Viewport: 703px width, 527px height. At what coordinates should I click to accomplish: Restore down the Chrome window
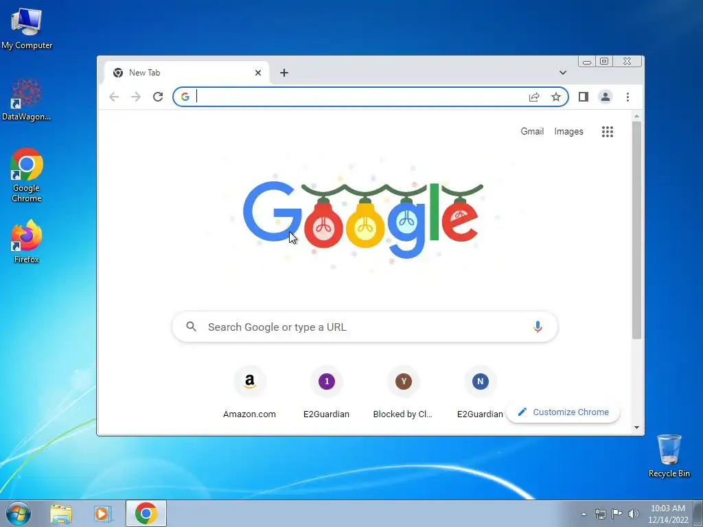point(604,61)
